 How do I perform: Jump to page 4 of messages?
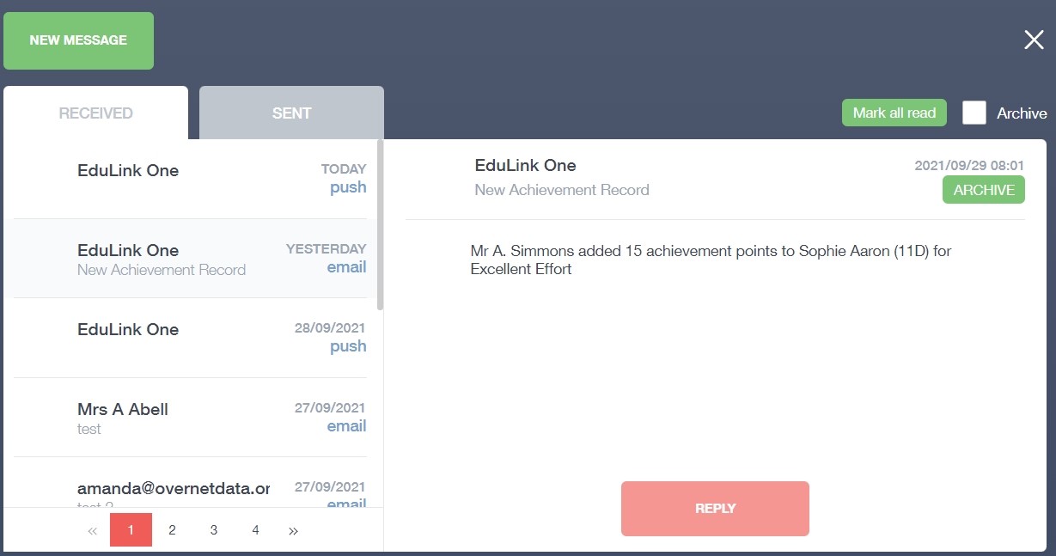[255, 530]
